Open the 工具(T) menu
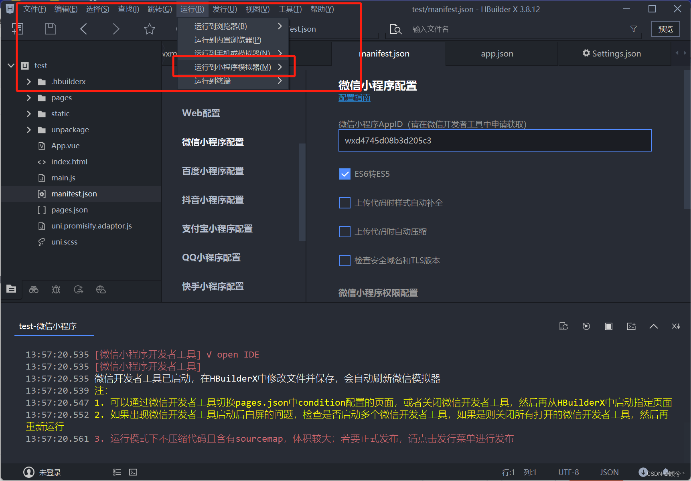Viewport: 691px width, 481px height. point(290,9)
